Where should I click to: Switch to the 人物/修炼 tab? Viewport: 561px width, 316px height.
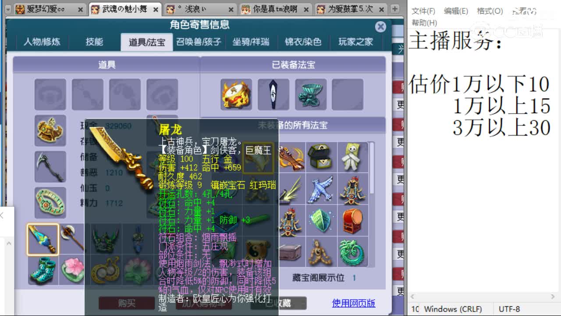tap(42, 42)
